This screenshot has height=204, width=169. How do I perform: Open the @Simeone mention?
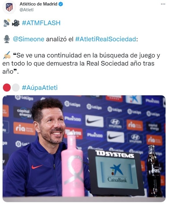[29, 39]
